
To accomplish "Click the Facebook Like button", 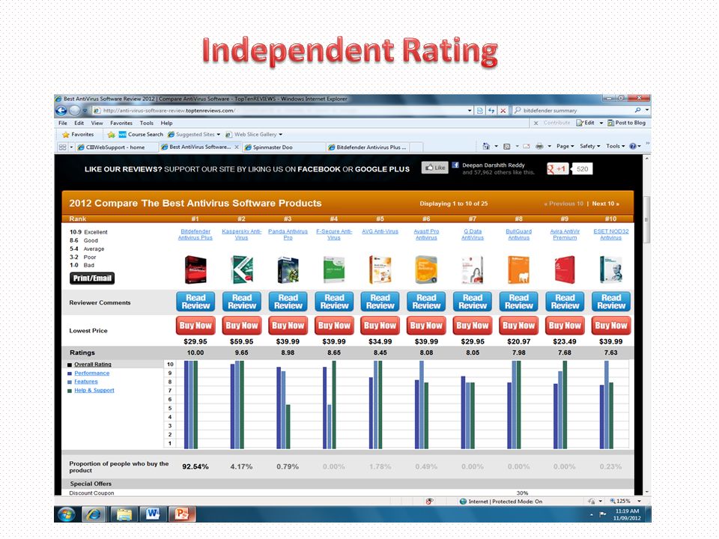I will 434,168.
